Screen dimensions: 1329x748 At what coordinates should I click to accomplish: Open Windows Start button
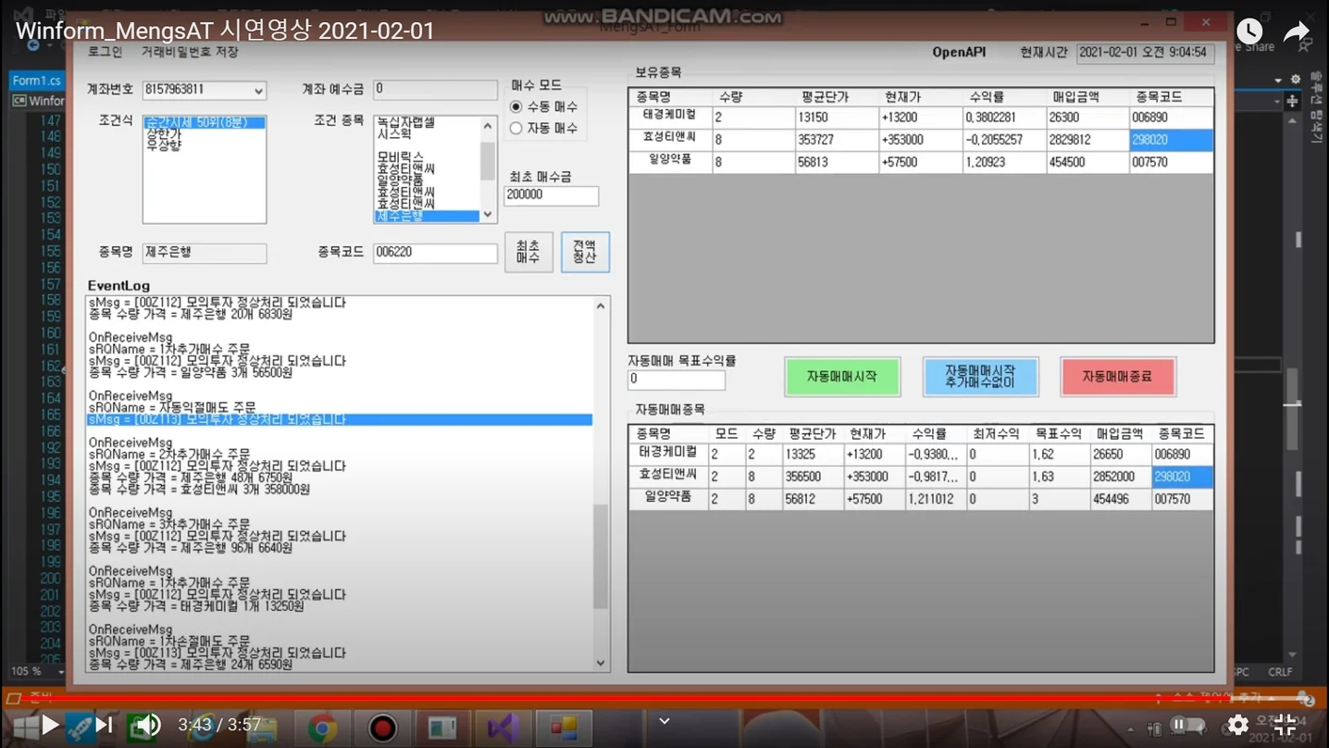pyautogui.click(x=25, y=728)
